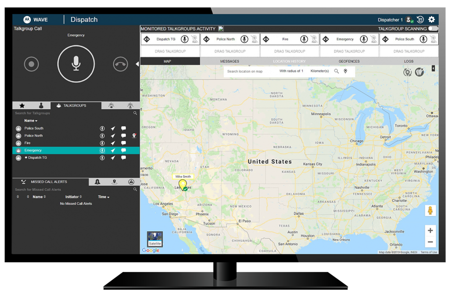Open messaging for the Emergency talkgroup
The width and height of the screenshot is (450, 294).
pos(123,150)
